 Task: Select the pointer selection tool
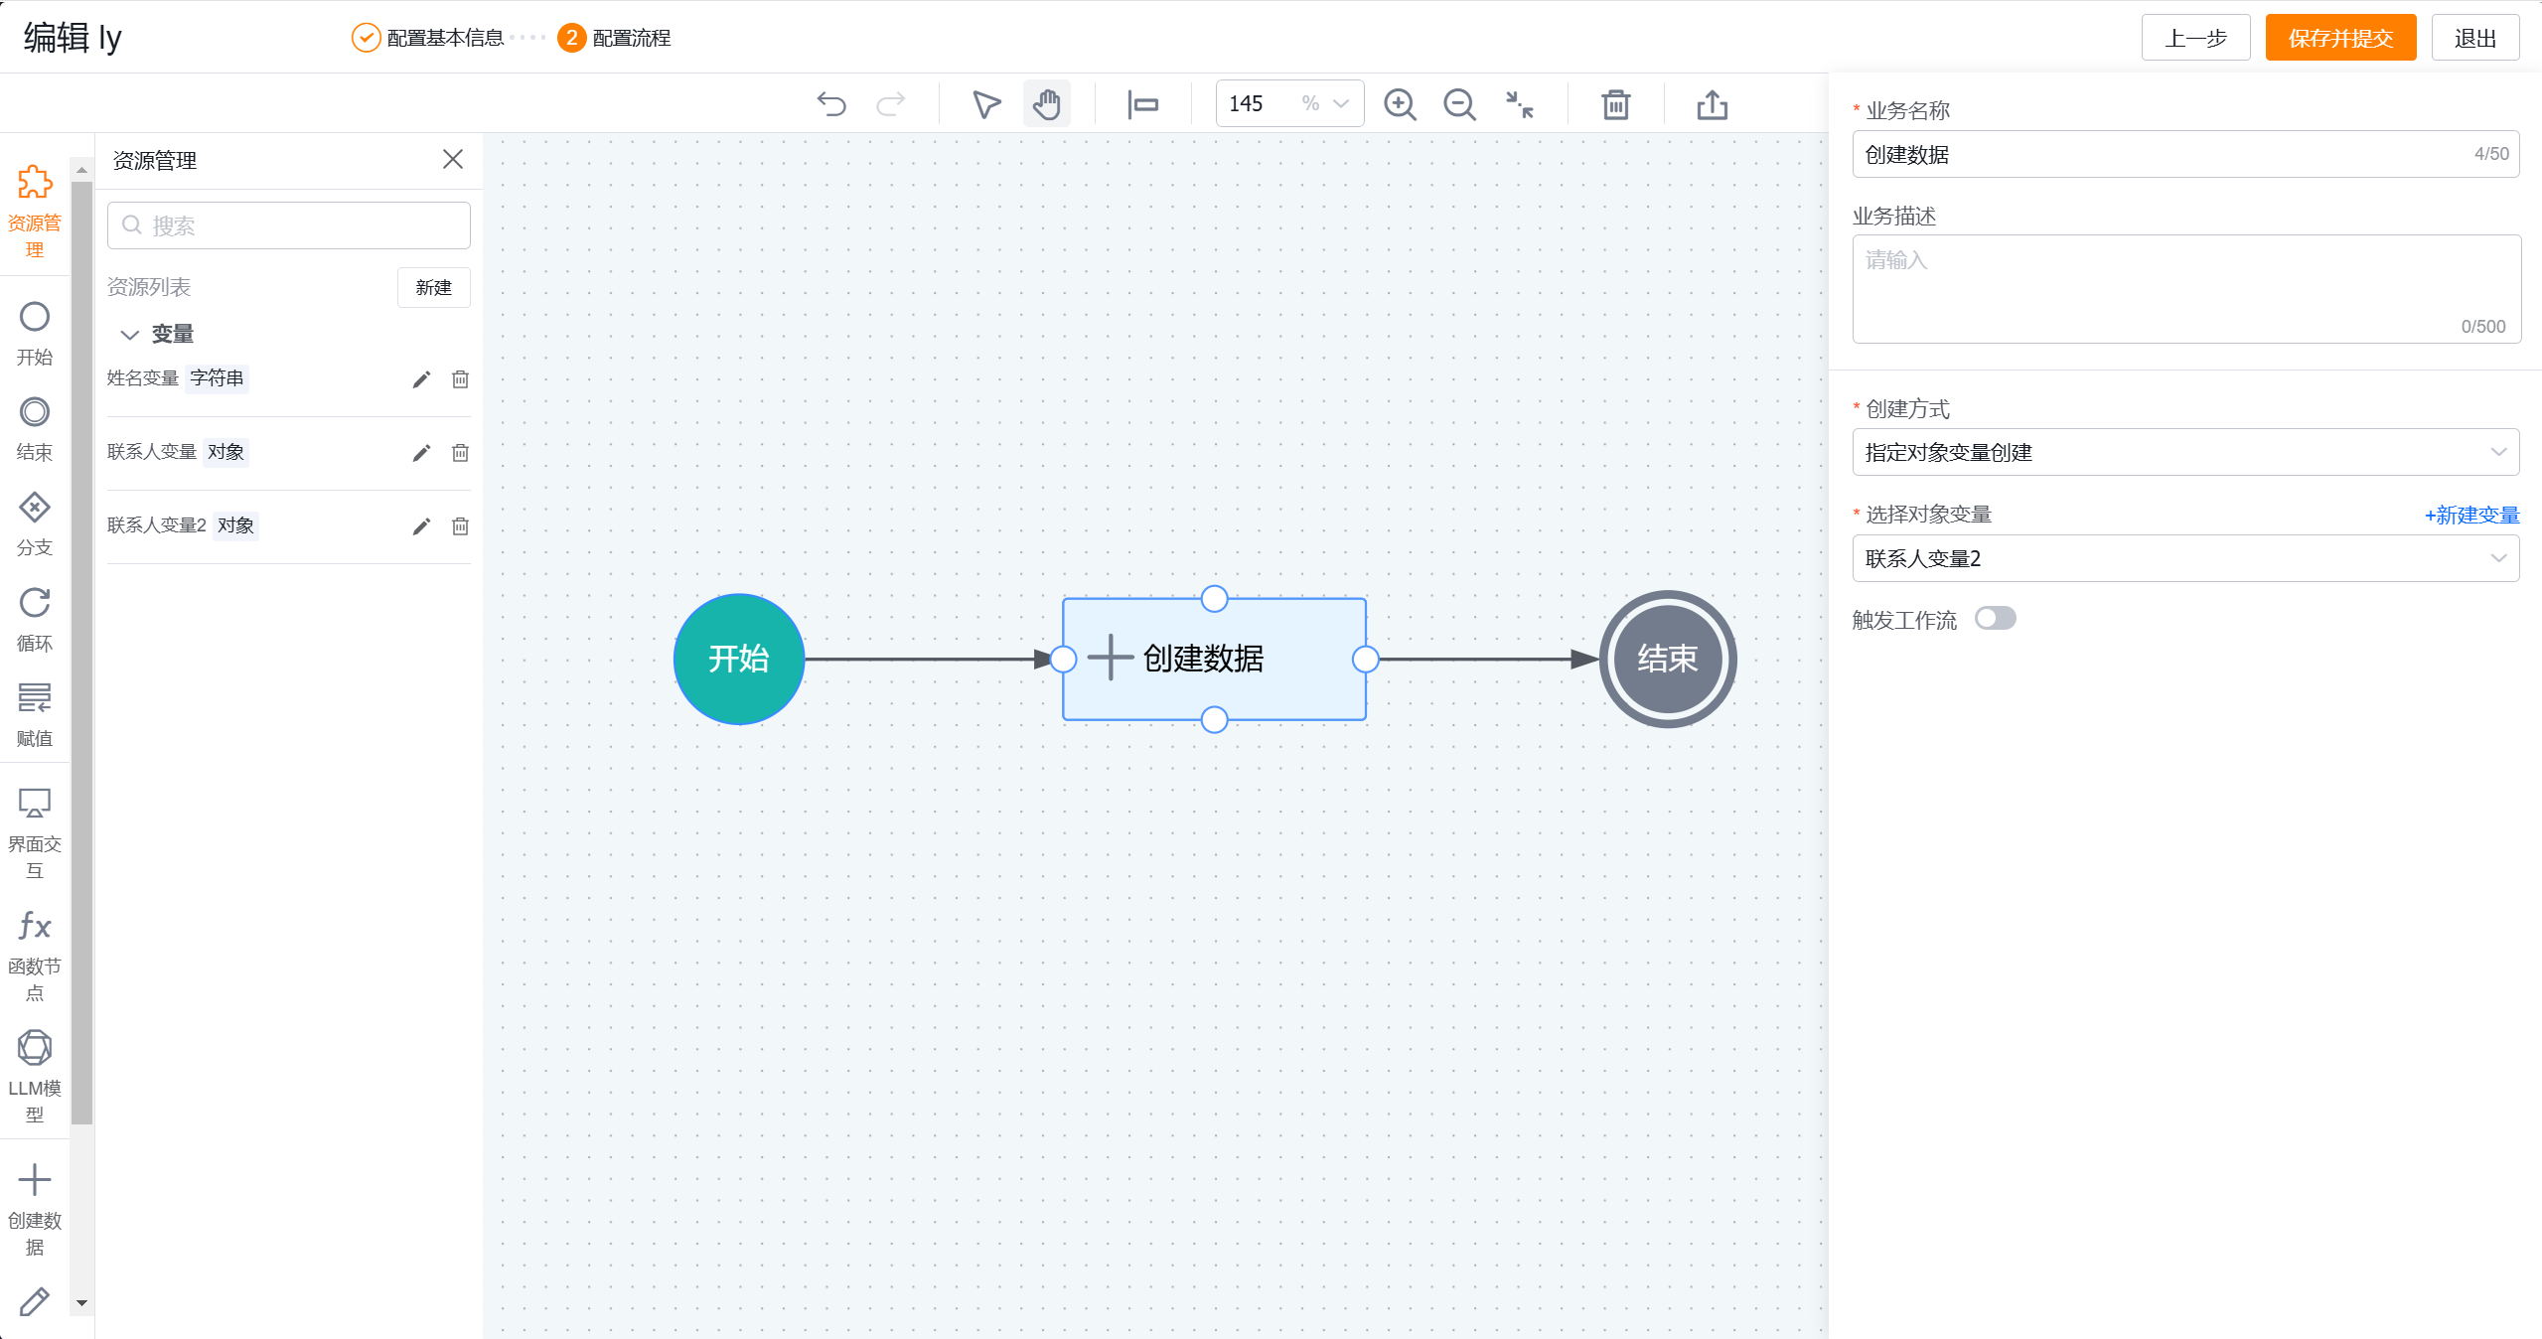pos(985,104)
